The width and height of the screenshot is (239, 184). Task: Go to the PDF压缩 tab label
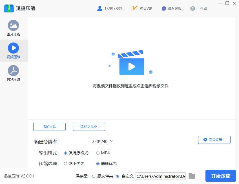click(x=14, y=80)
